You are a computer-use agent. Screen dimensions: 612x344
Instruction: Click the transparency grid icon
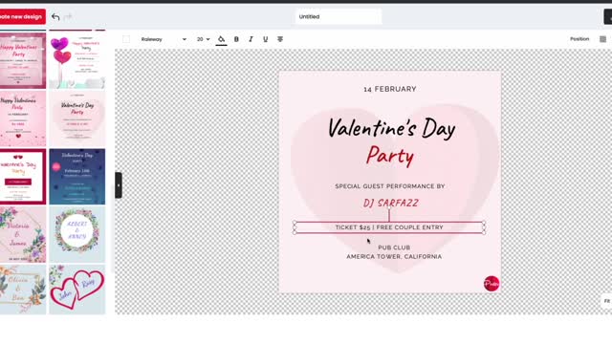click(x=603, y=39)
